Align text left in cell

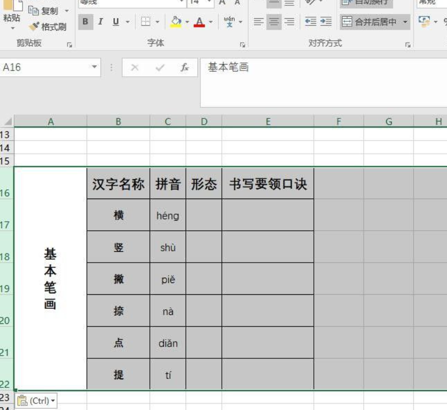coord(259,22)
